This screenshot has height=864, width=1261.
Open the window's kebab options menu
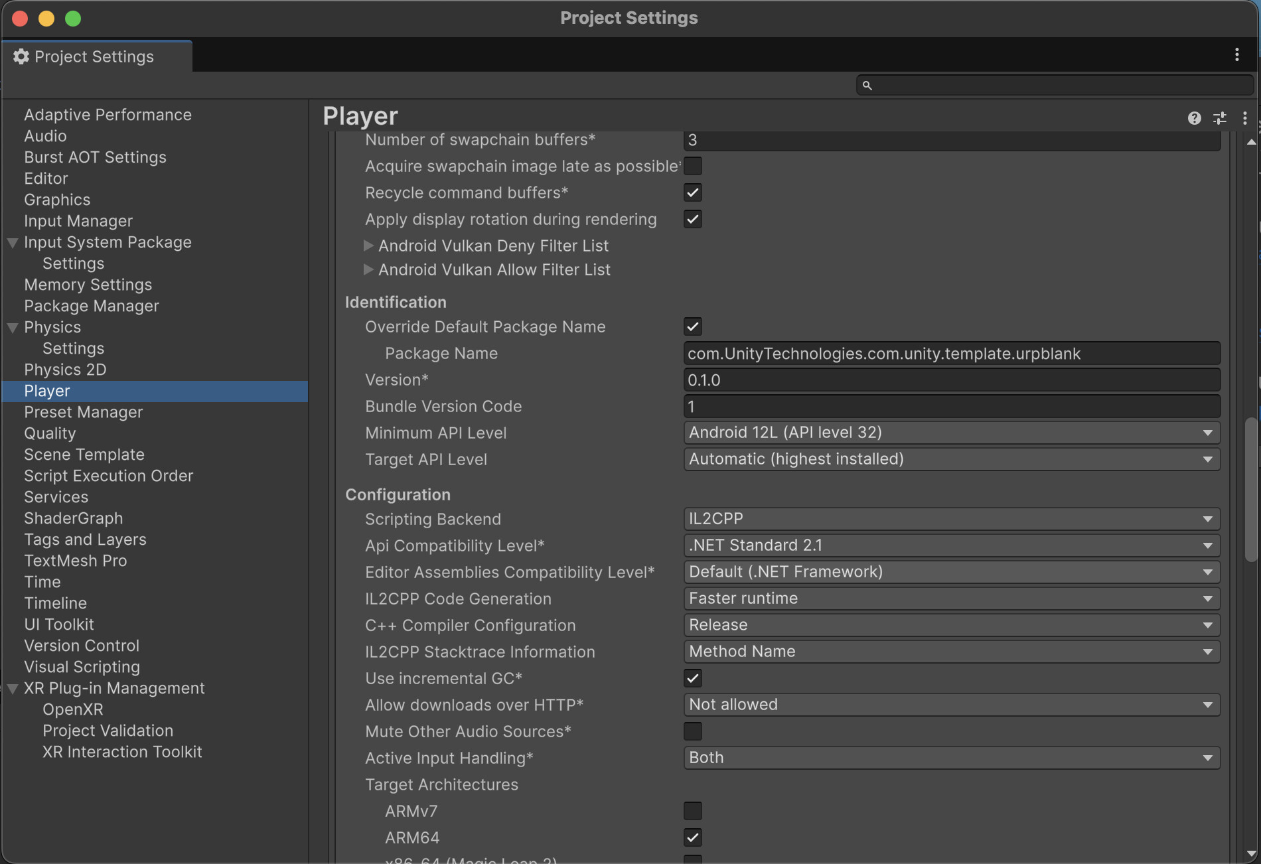tap(1236, 55)
